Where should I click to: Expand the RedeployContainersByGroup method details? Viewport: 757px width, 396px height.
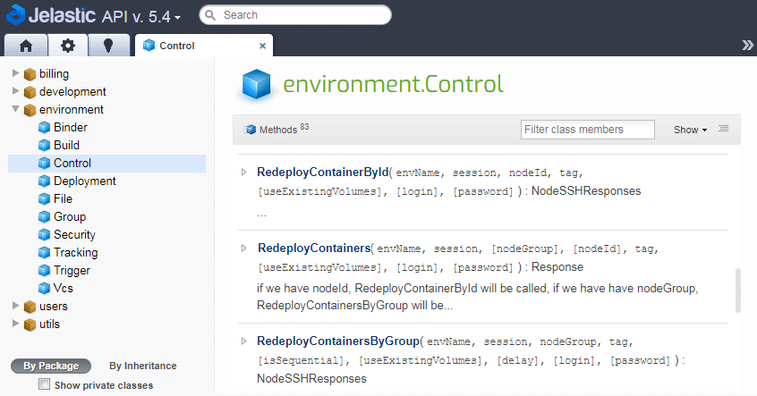coord(243,341)
